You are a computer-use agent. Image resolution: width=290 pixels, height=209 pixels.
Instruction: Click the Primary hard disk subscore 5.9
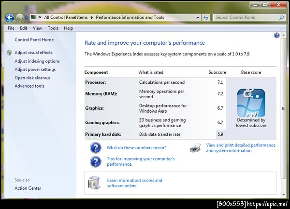[220, 134]
